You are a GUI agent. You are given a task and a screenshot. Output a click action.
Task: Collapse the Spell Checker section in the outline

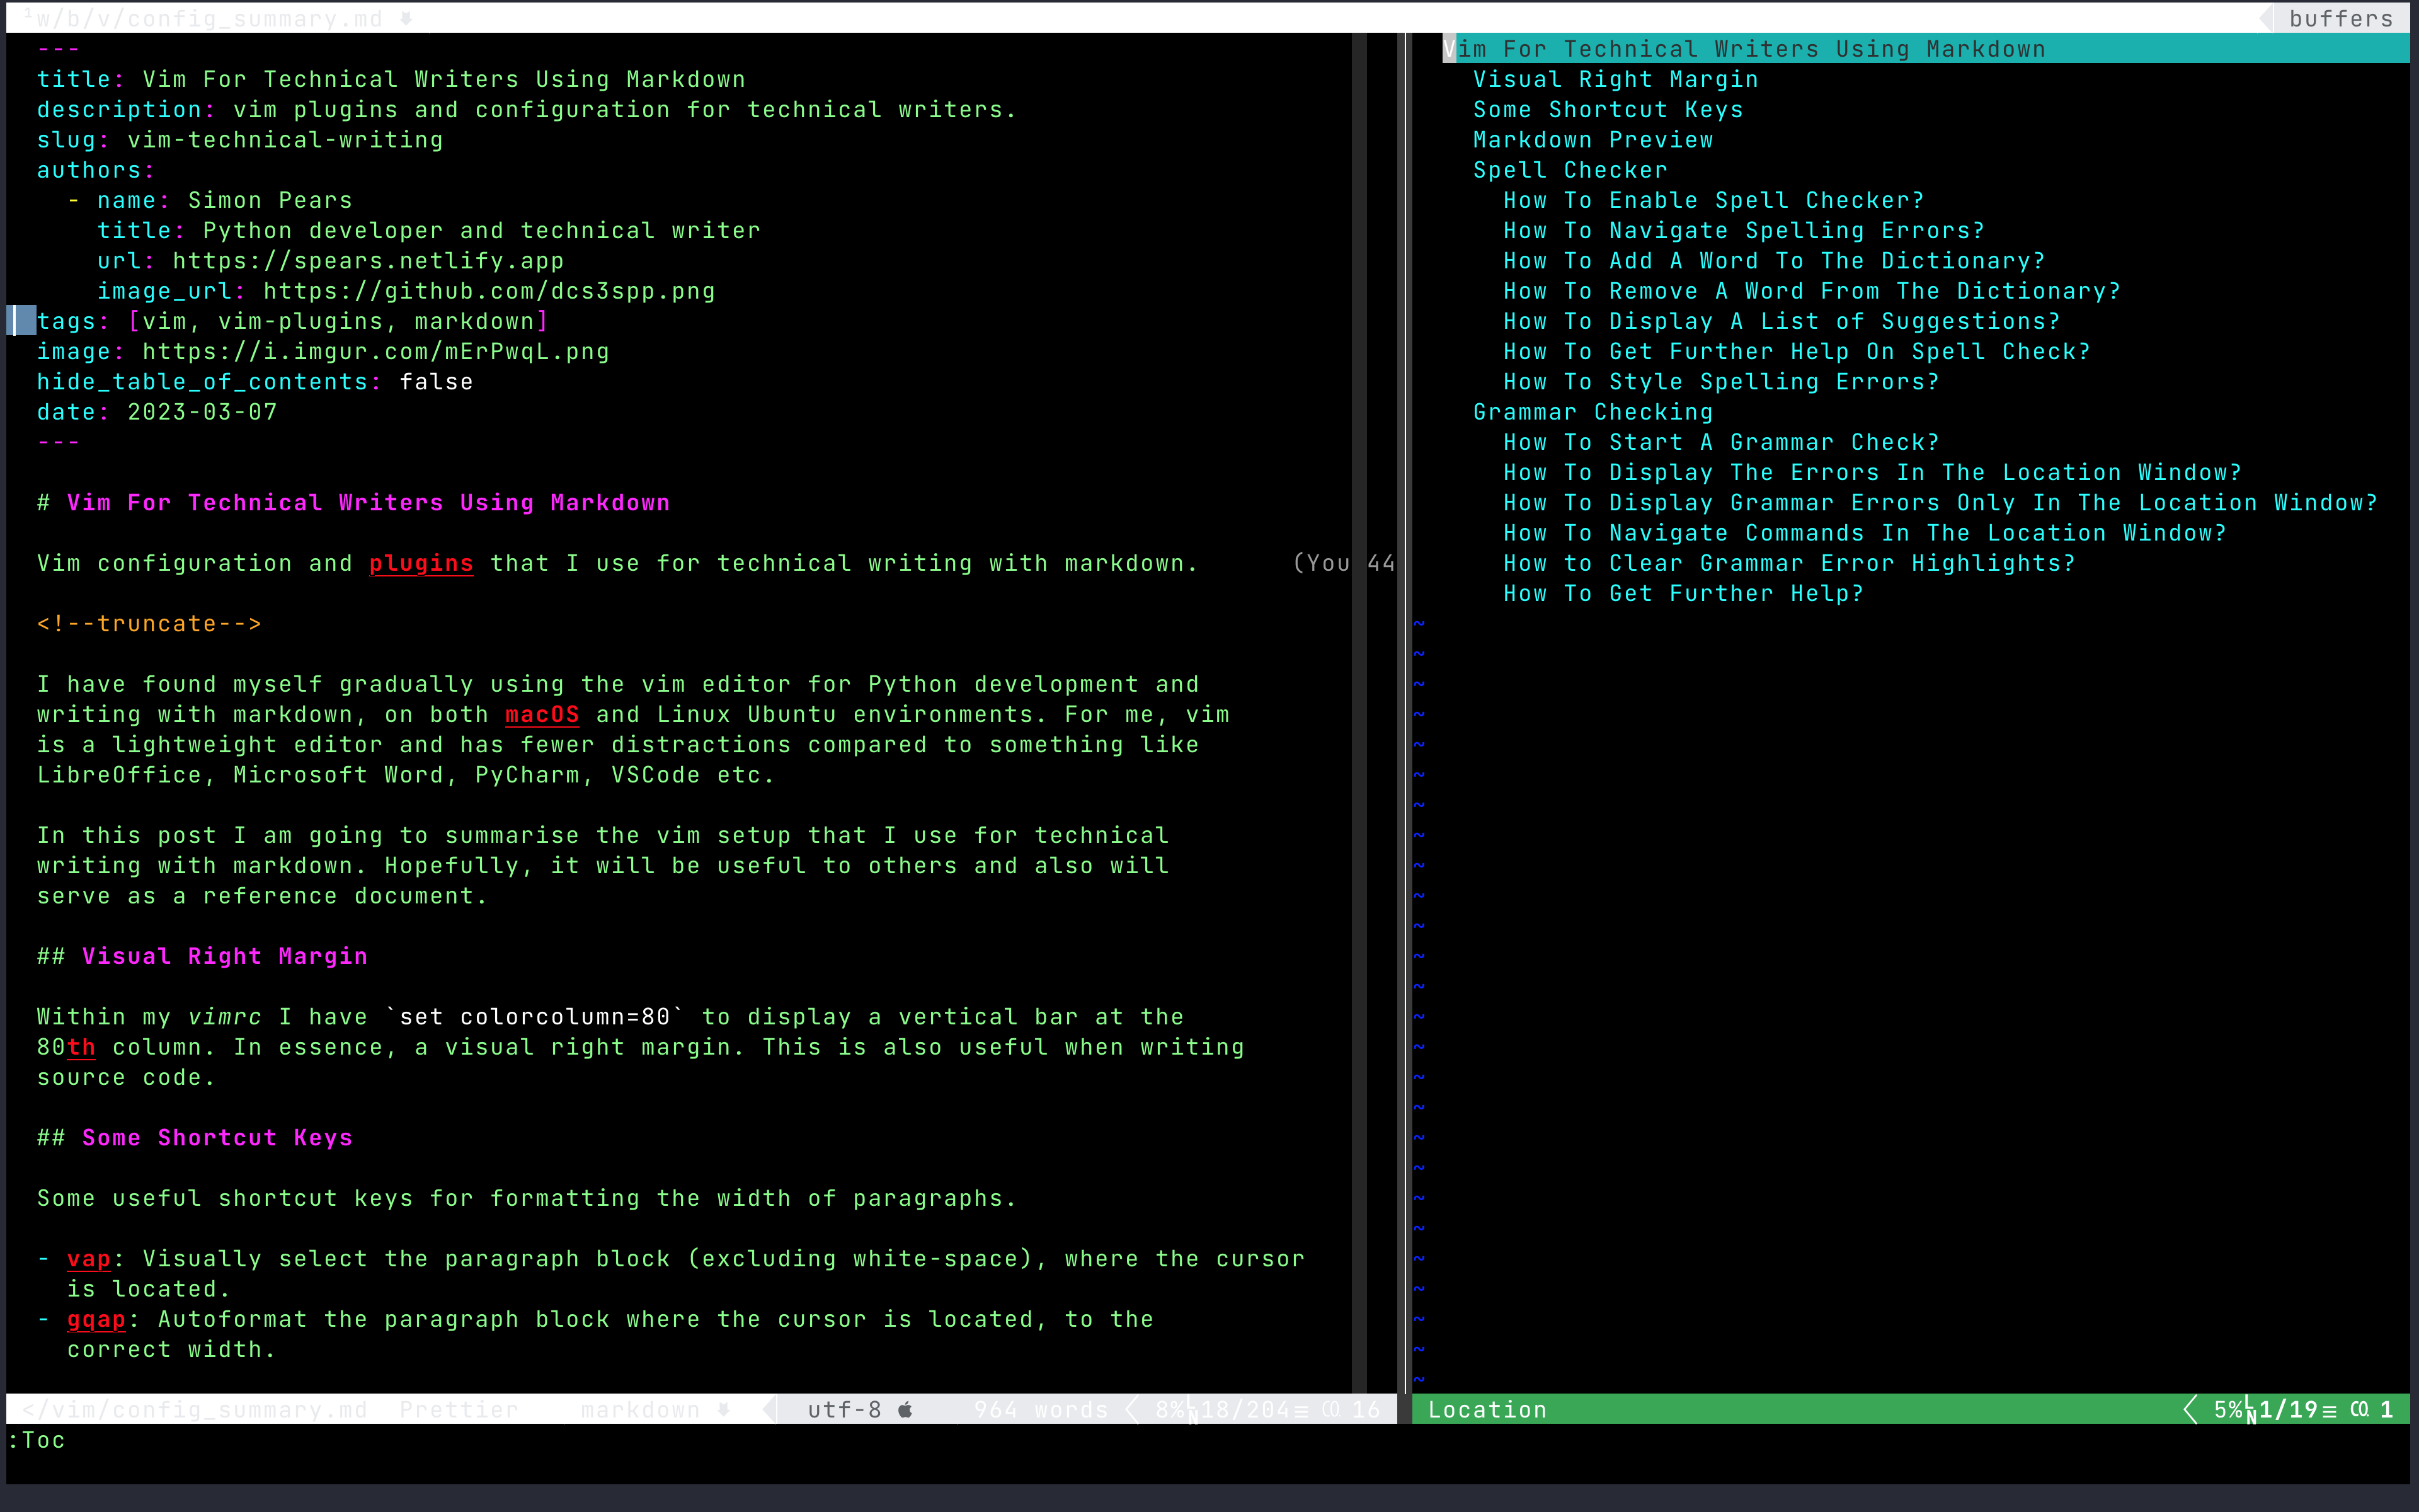(x=1569, y=170)
